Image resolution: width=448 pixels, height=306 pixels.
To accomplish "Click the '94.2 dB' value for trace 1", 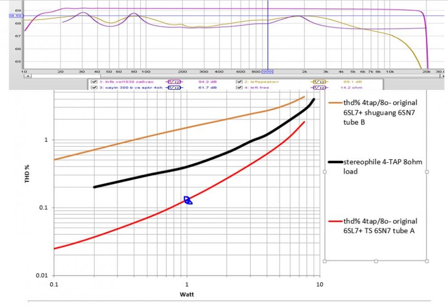I will pyautogui.click(x=207, y=82).
